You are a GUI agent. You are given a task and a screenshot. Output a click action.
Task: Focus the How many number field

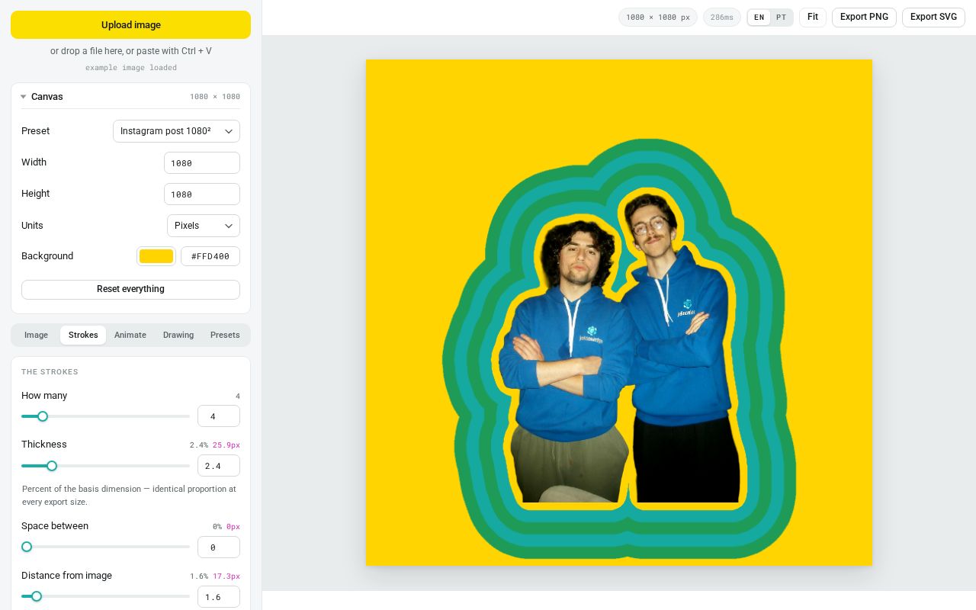click(x=219, y=416)
